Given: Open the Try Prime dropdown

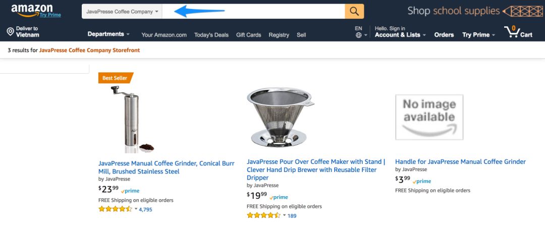Looking at the screenshot, I should [x=478, y=35].
